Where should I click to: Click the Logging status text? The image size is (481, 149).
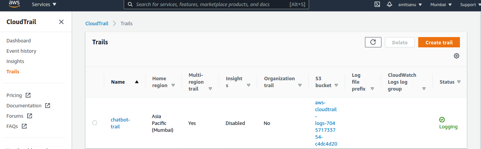click(x=448, y=127)
